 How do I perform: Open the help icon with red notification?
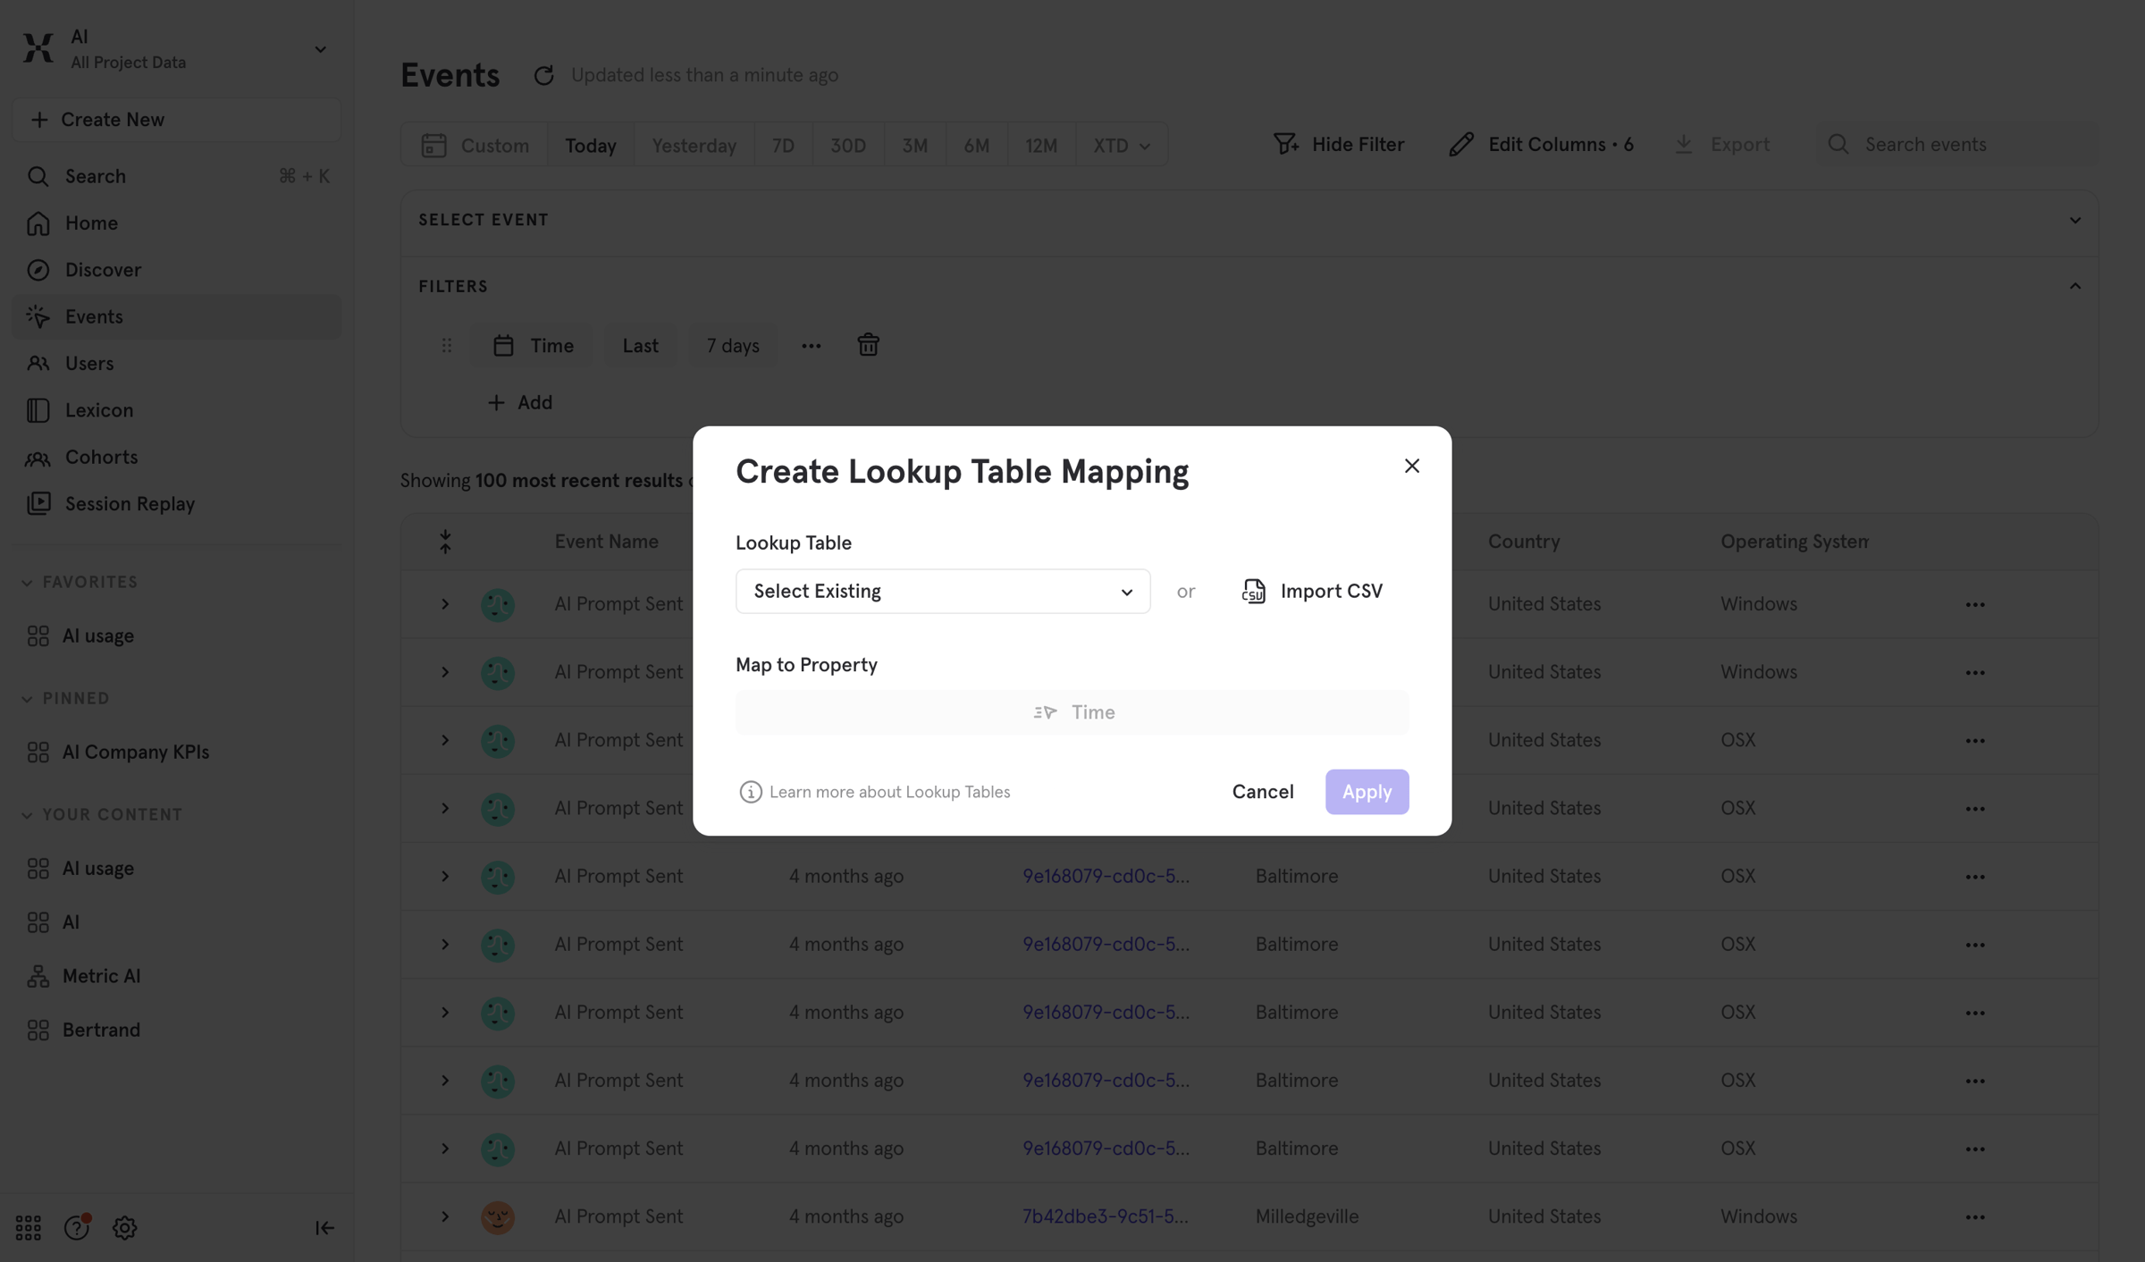(77, 1227)
